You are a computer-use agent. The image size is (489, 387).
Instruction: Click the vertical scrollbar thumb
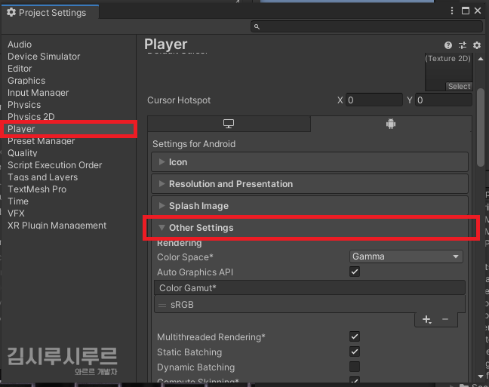[481, 127]
